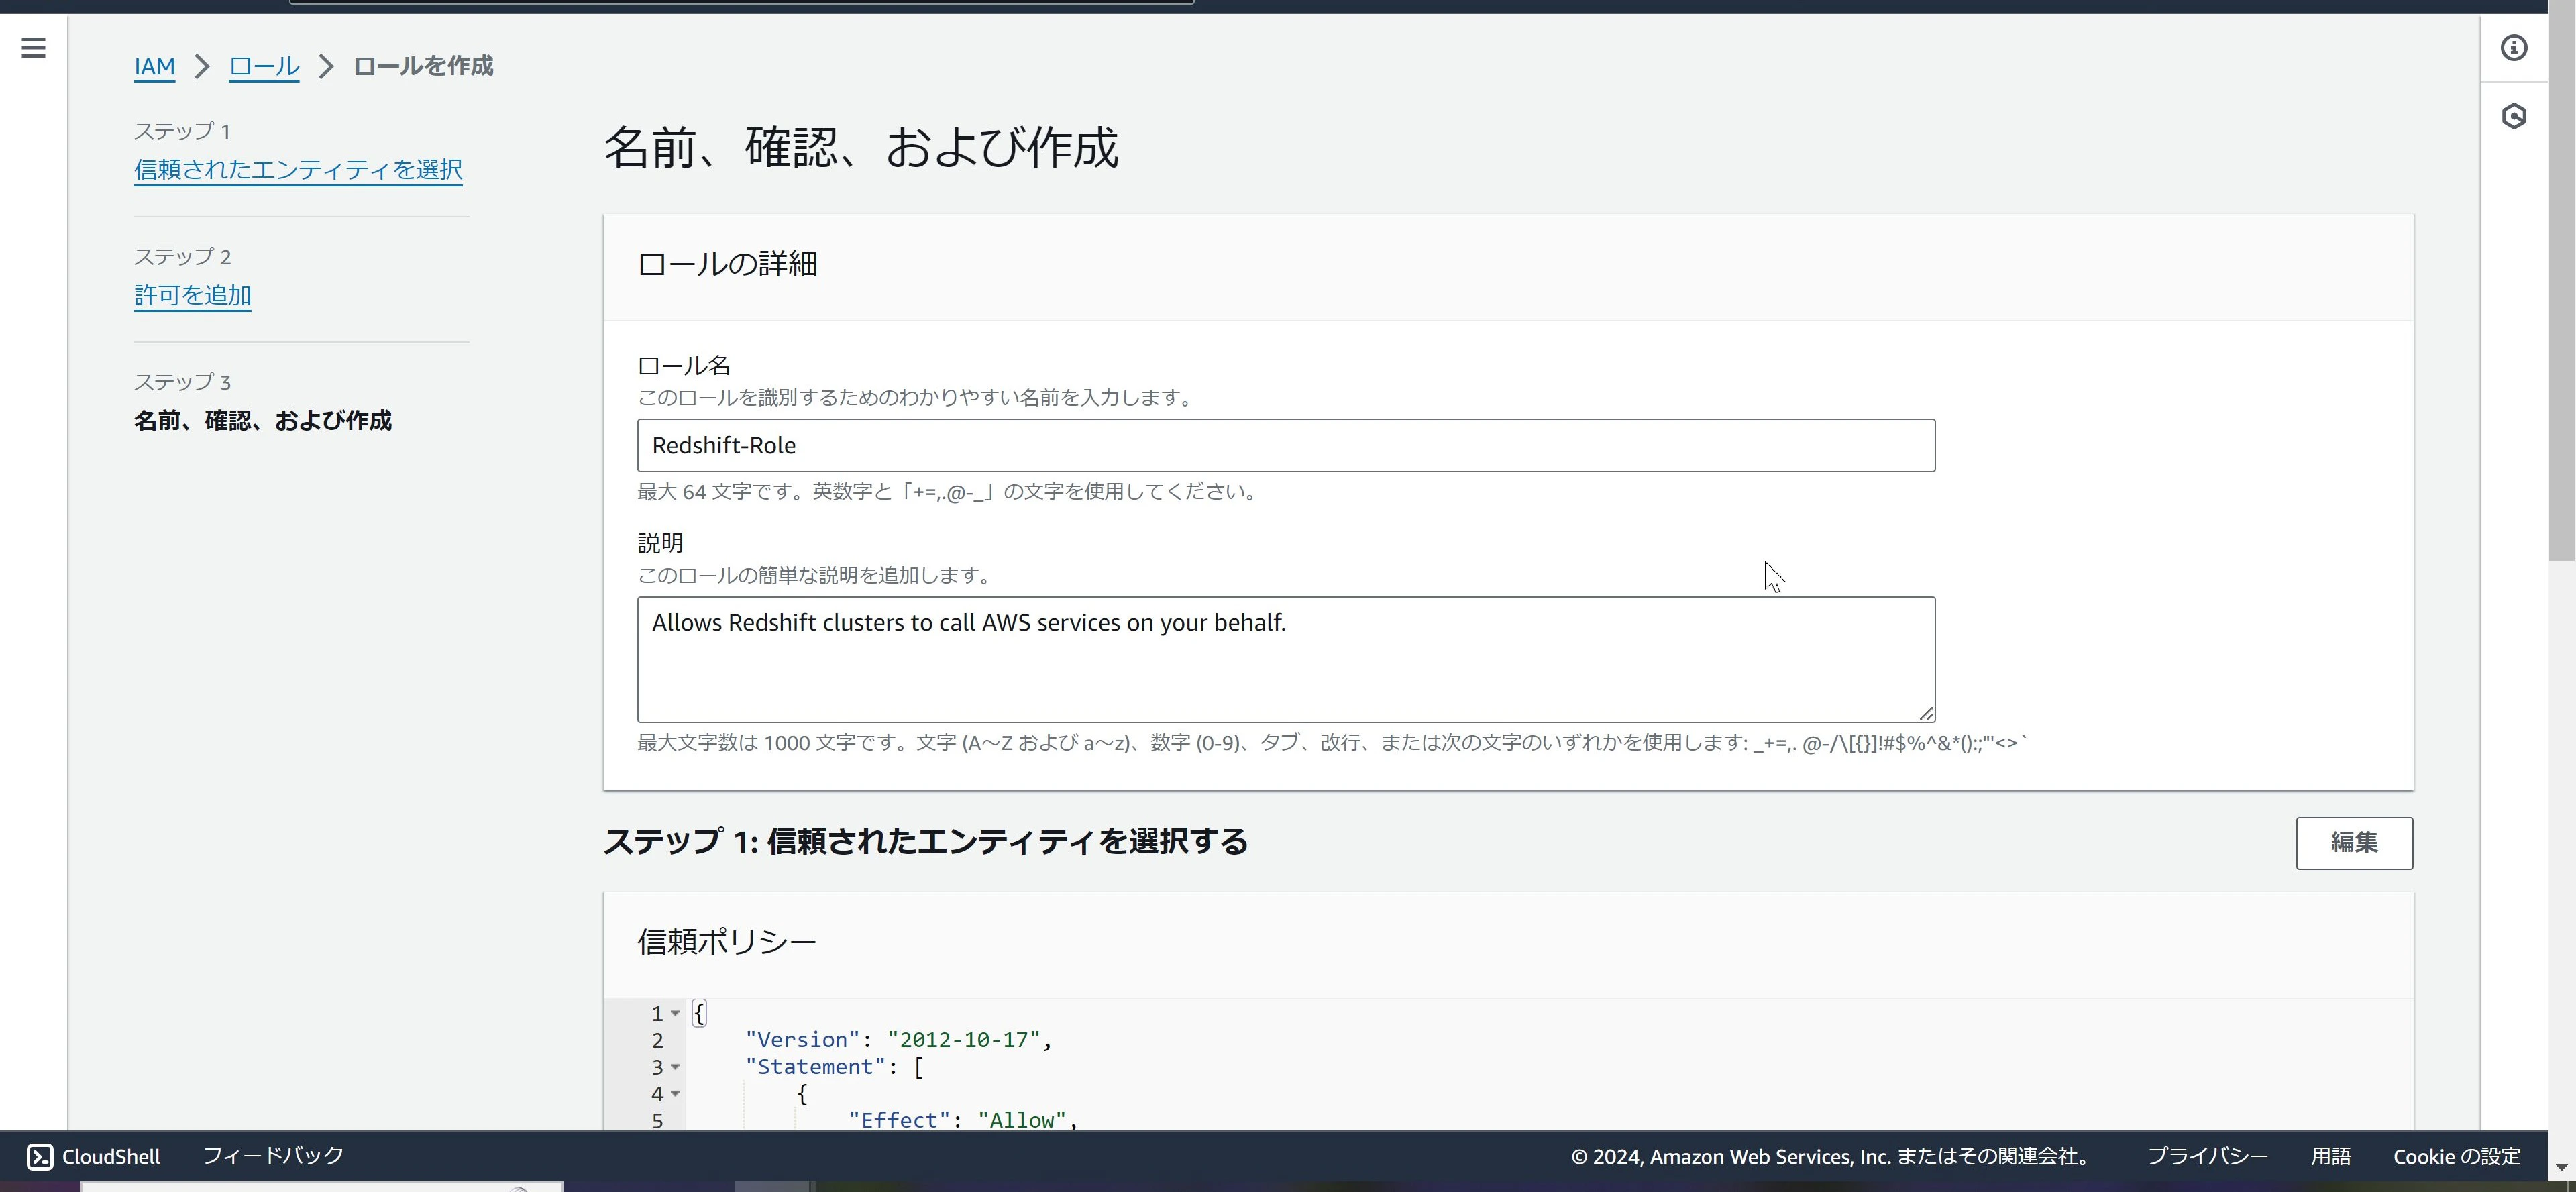Open step 2 許可を追加 link

[x=192, y=295]
